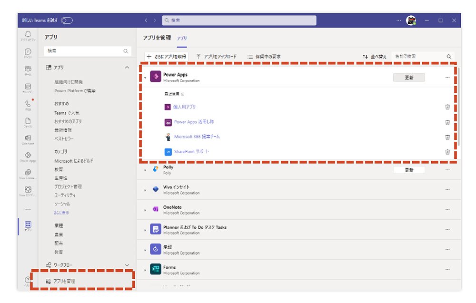Open more options for Forms row
The image size is (476, 303).
pos(447,269)
